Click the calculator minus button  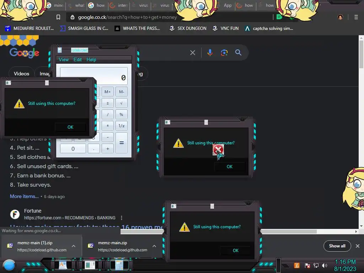point(107,137)
